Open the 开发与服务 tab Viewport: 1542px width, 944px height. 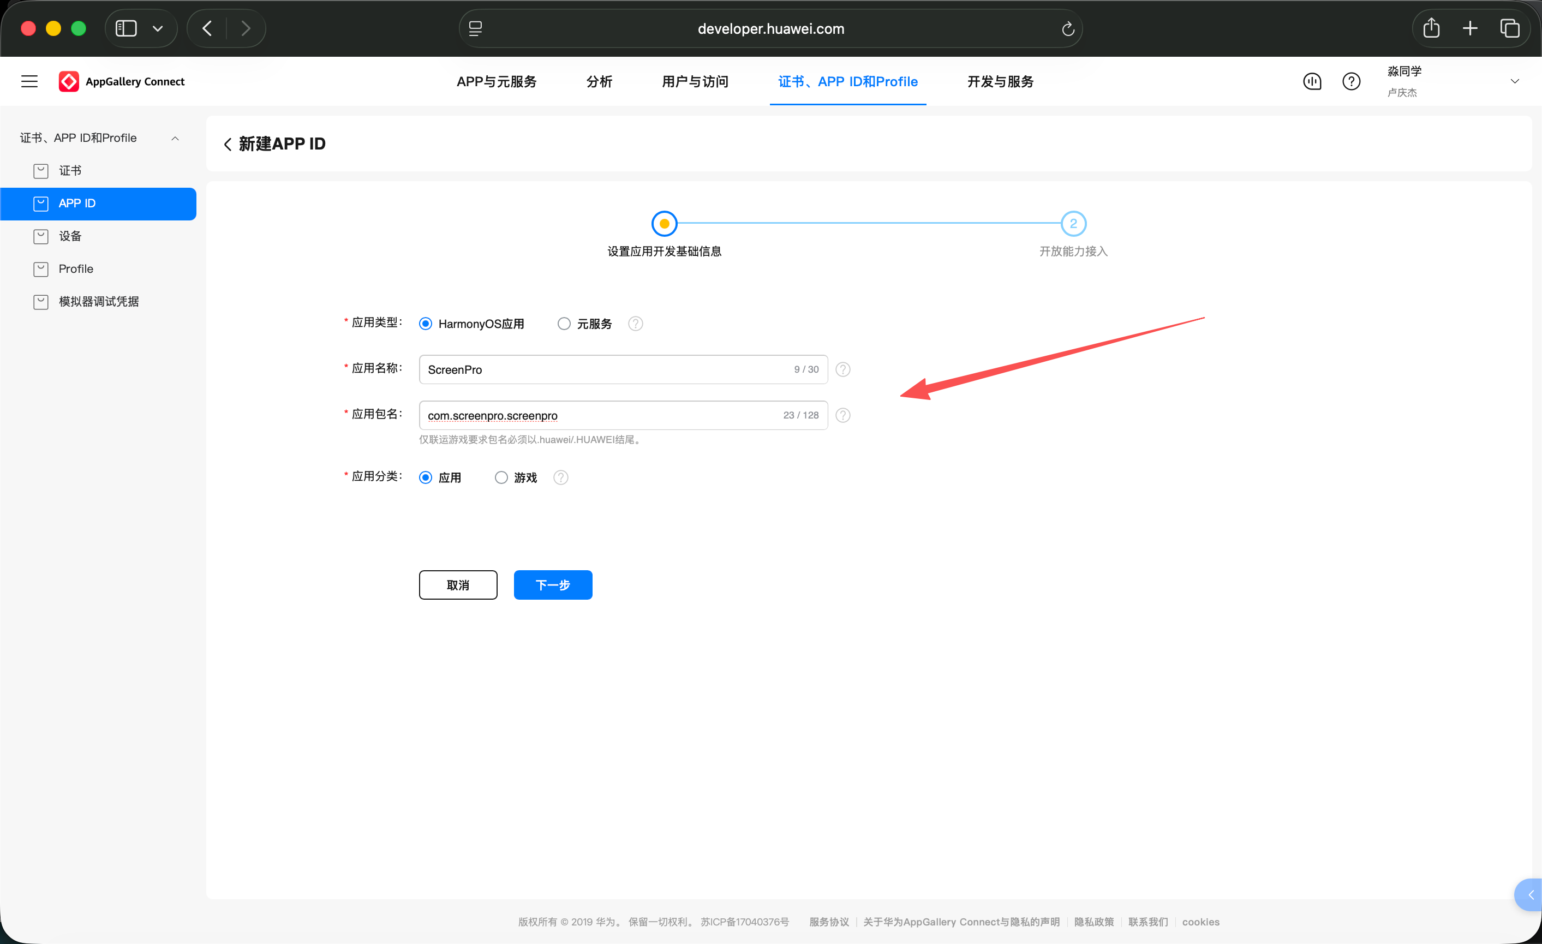coord(1000,81)
